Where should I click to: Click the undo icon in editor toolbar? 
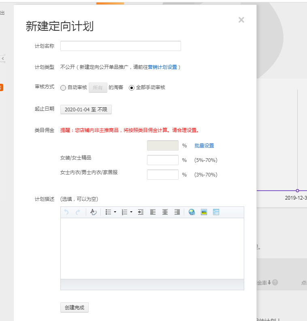[67, 212]
